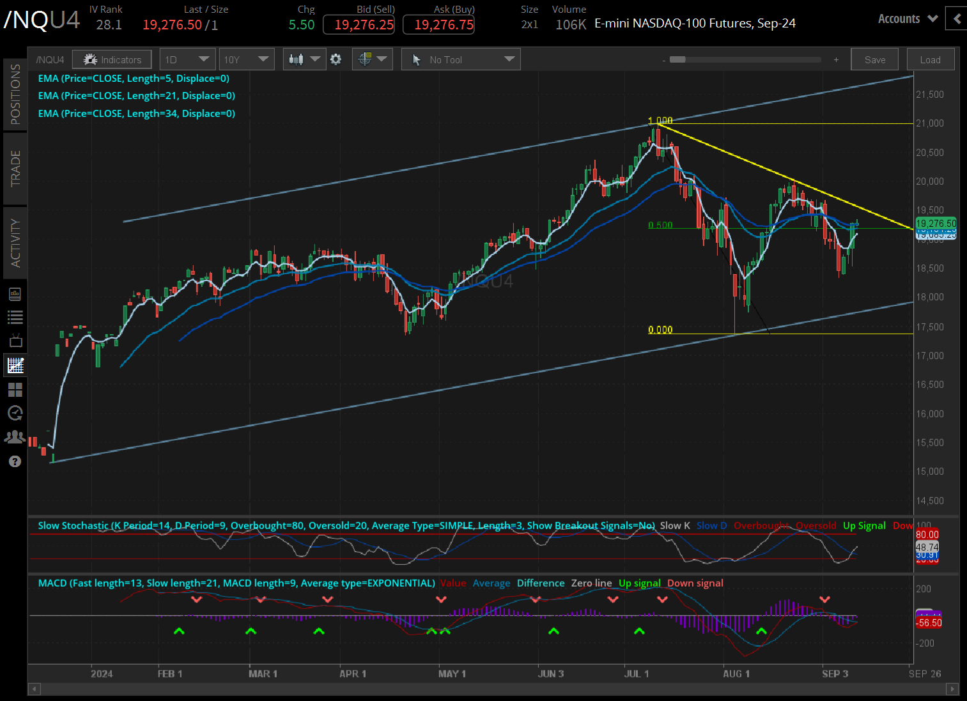967x701 pixels.
Task: Click the MACD Average legend label
Action: click(x=491, y=583)
